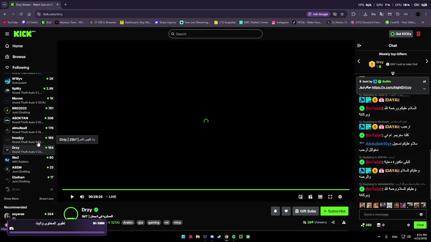Share the stream icon

pos(333,222)
